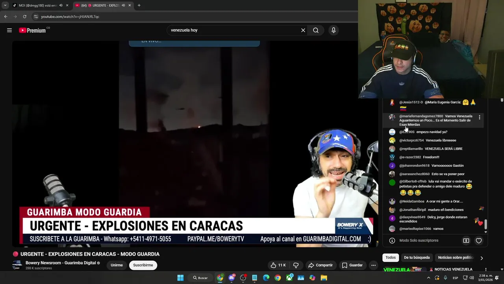View subscriber-only mode info icon
This screenshot has height=284, width=504.
click(392, 241)
